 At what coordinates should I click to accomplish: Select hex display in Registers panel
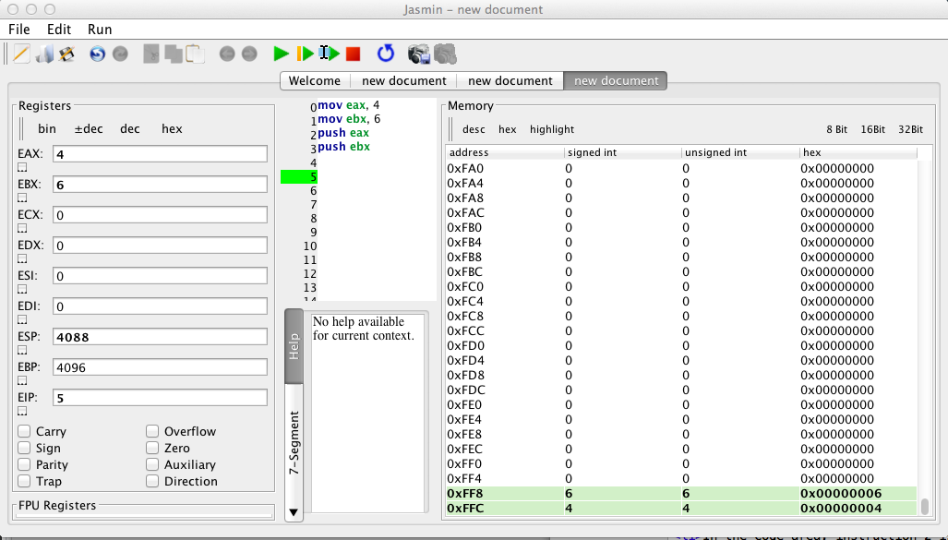pyautogui.click(x=172, y=128)
